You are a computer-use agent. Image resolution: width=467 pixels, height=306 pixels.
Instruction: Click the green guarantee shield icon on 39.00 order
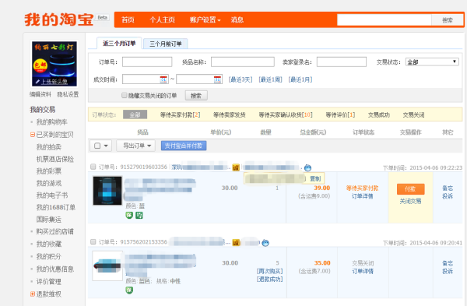point(129,215)
